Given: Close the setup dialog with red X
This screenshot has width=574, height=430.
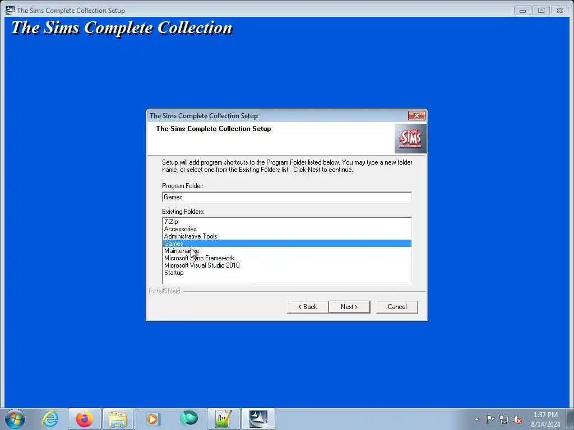Looking at the screenshot, I should click(416, 115).
